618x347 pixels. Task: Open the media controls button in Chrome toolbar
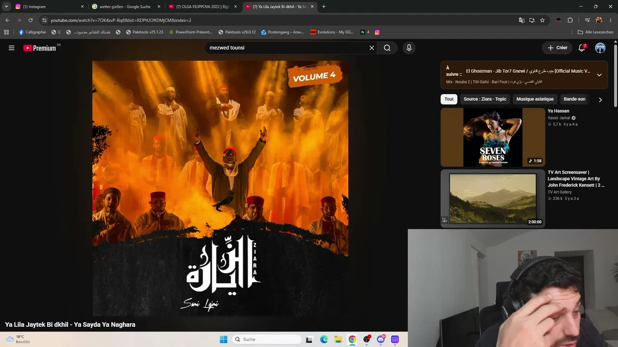point(587,20)
